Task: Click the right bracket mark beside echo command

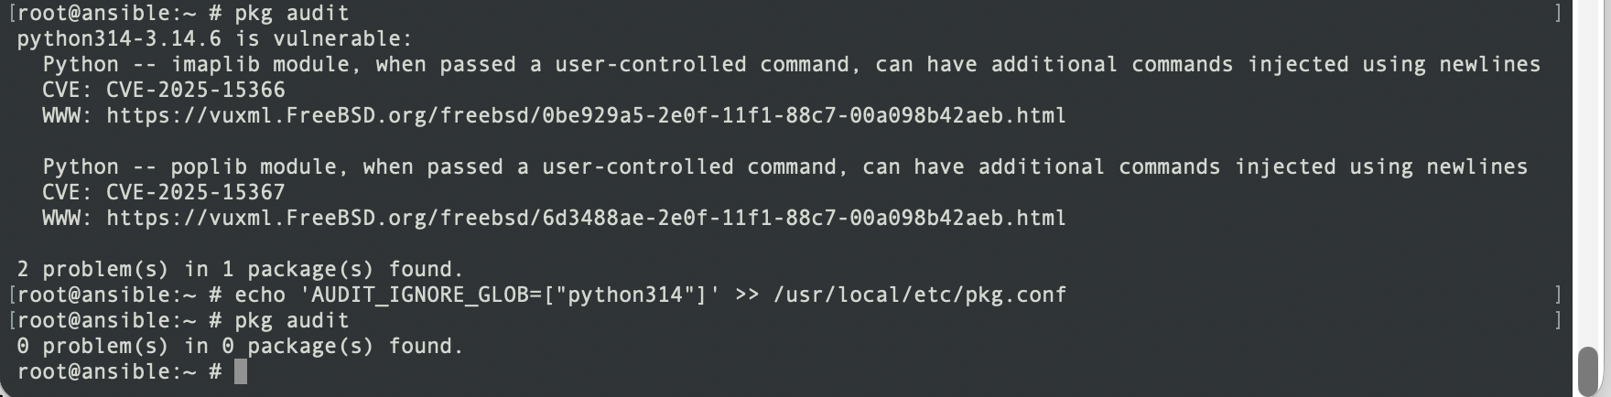Action: 1558,295
